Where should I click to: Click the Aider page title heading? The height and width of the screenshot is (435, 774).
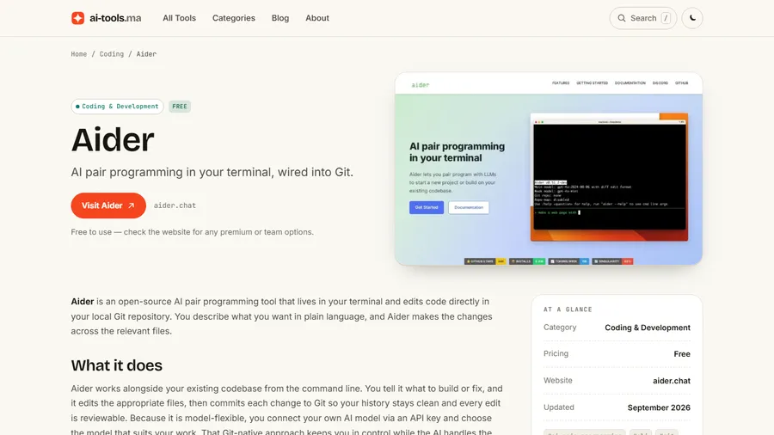(113, 140)
